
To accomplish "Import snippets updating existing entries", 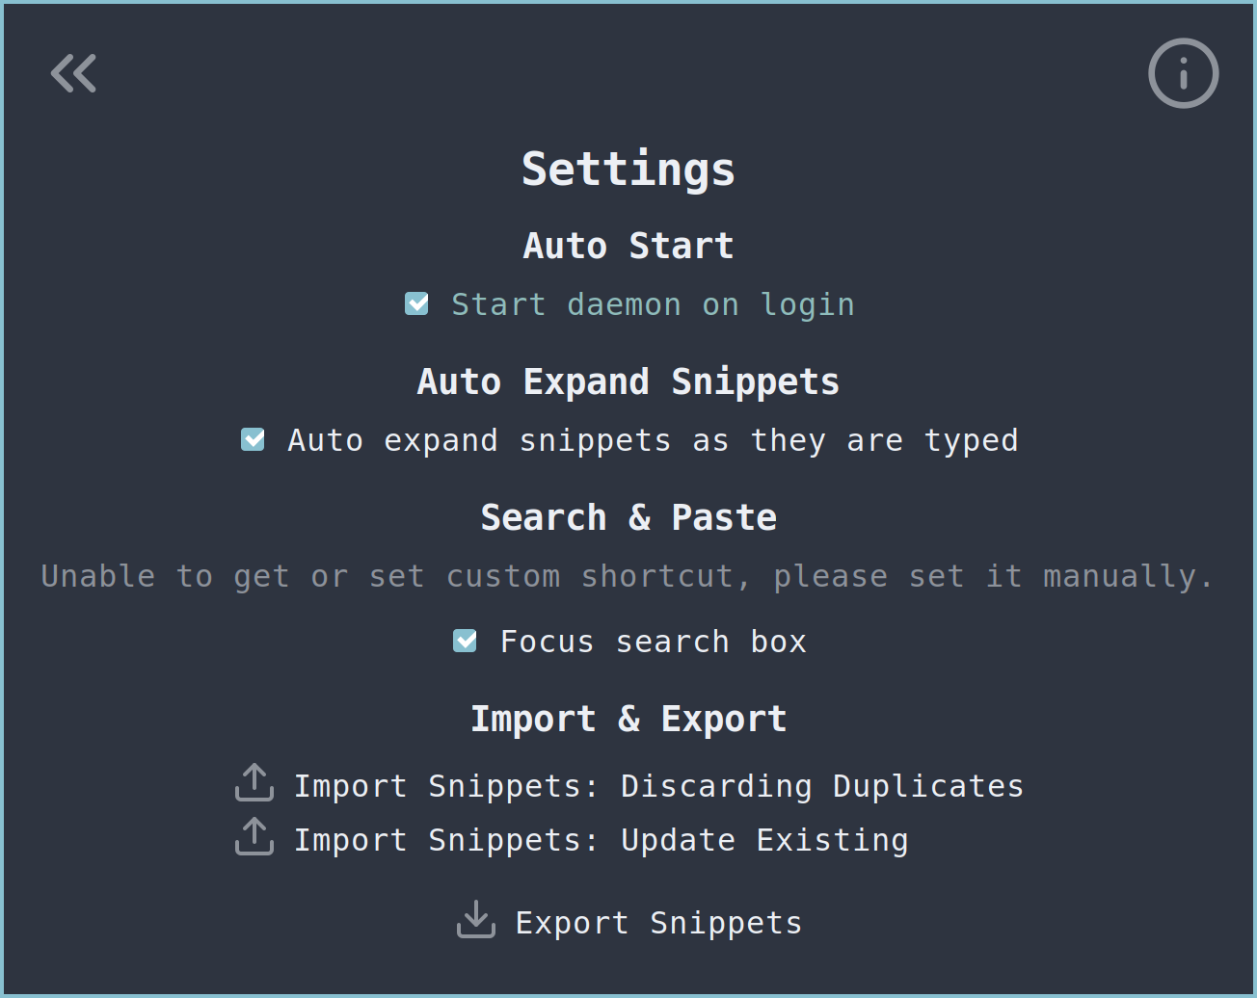I will [601, 839].
